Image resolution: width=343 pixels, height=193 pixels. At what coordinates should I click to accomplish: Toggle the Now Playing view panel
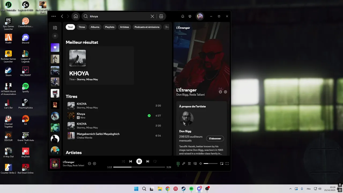pos(178,164)
